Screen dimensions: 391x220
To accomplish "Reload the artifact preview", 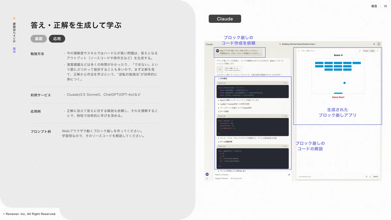I will click(x=360, y=51).
